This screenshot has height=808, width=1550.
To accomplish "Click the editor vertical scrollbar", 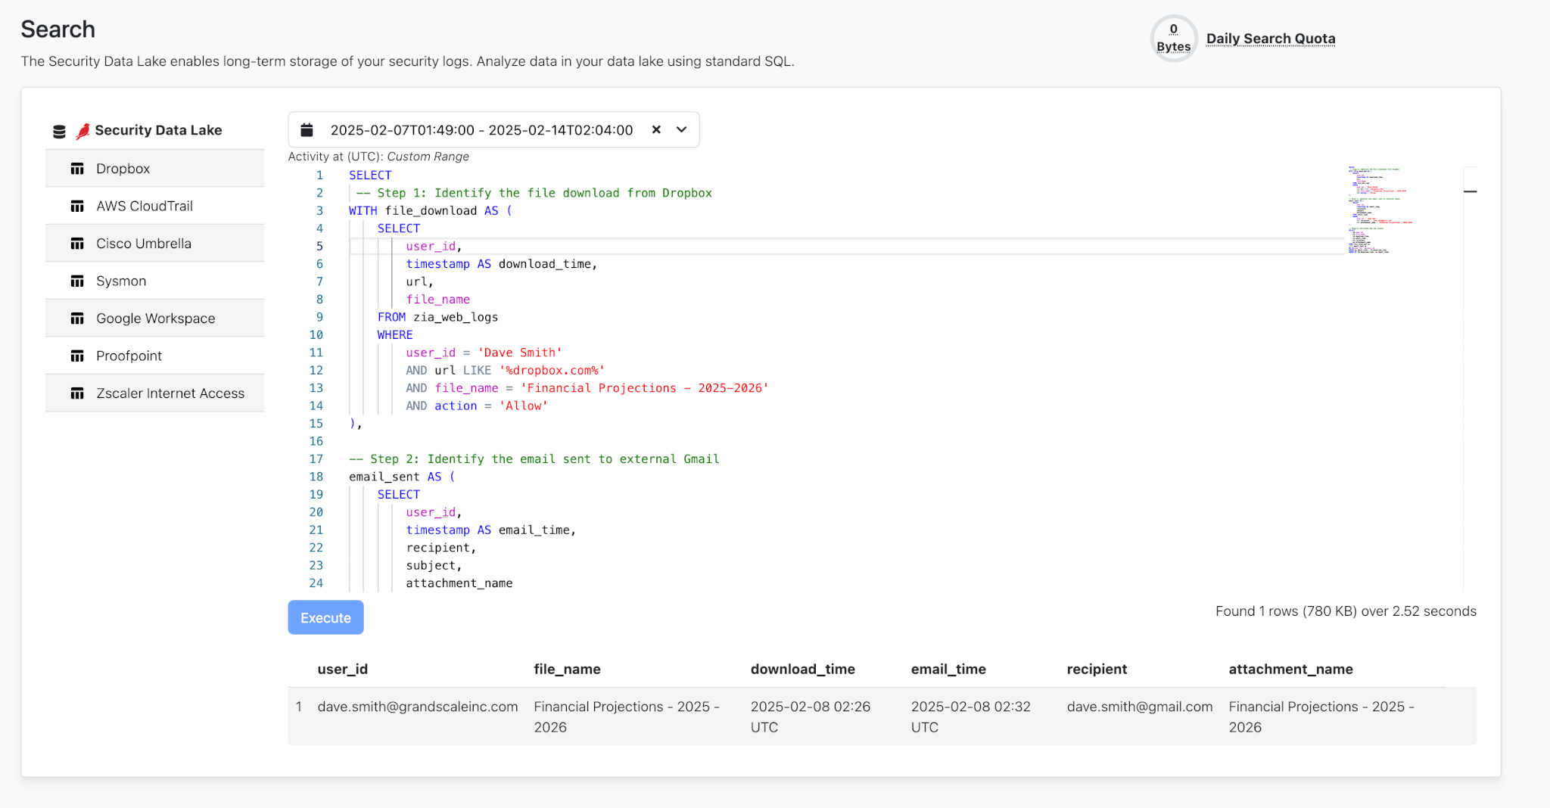I will pyautogui.click(x=1470, y=378).
